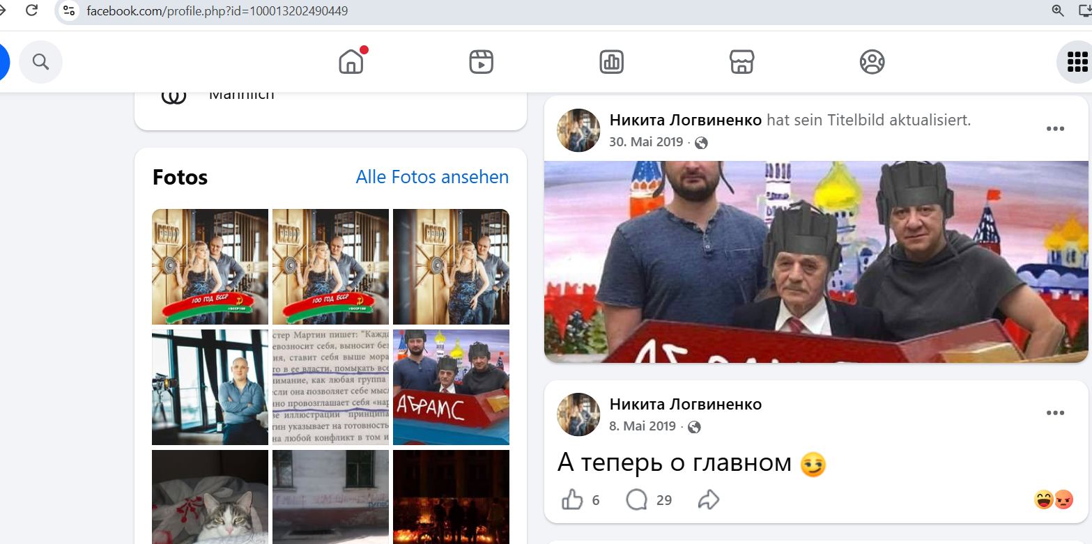1092x544 pixels.
Task: Click the '8. Mai 2019' timestamp
Action: tap(643, 426)
